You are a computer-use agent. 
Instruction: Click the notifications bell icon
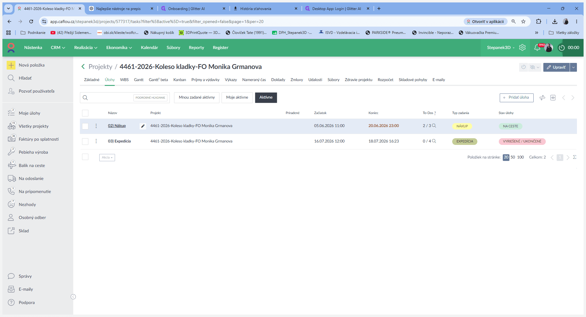pos(537,47)
